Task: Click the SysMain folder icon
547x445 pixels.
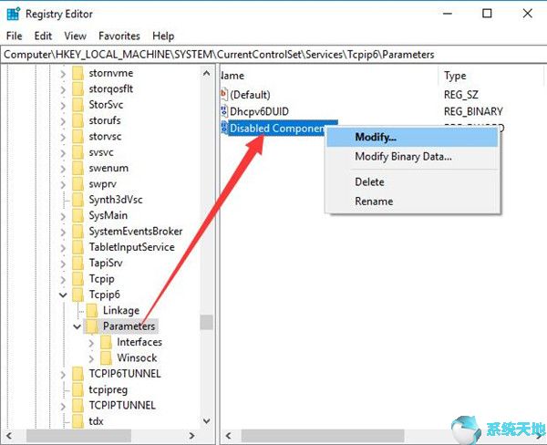Action: pos(77,215)
